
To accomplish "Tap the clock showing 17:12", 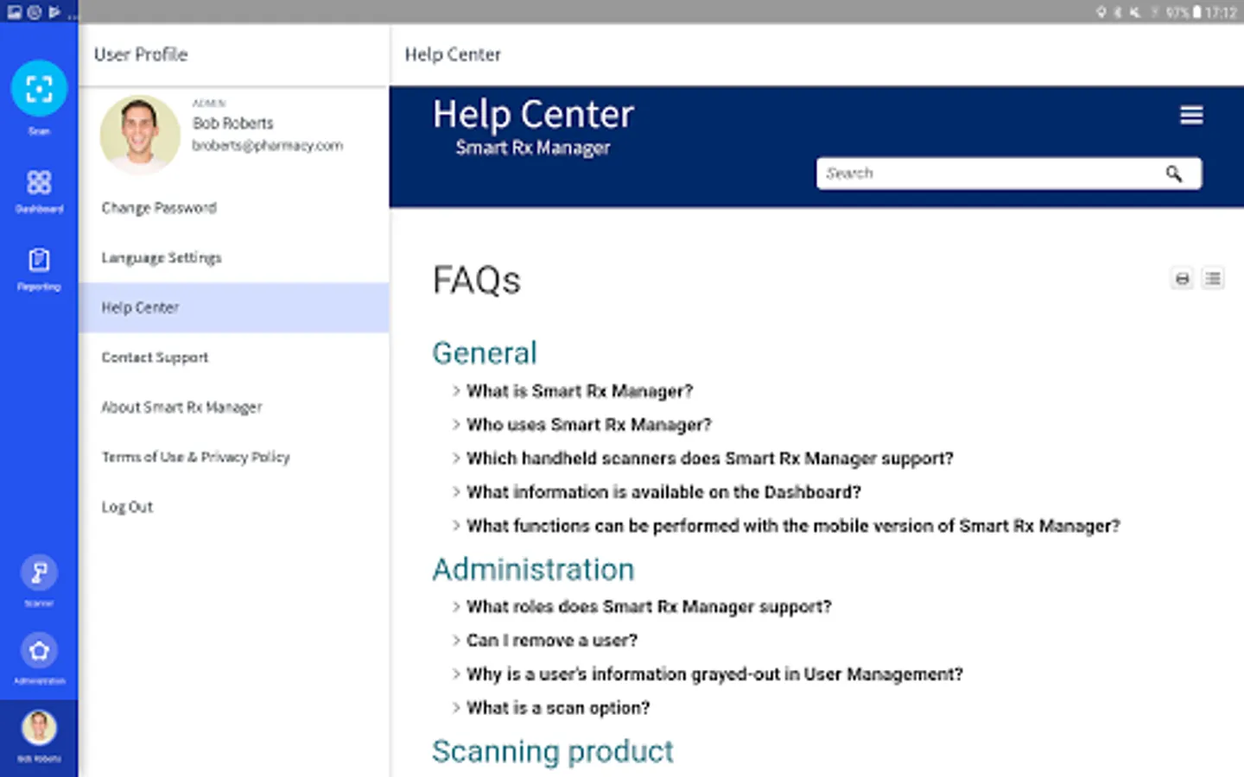I will click(x=1221, y=12).
